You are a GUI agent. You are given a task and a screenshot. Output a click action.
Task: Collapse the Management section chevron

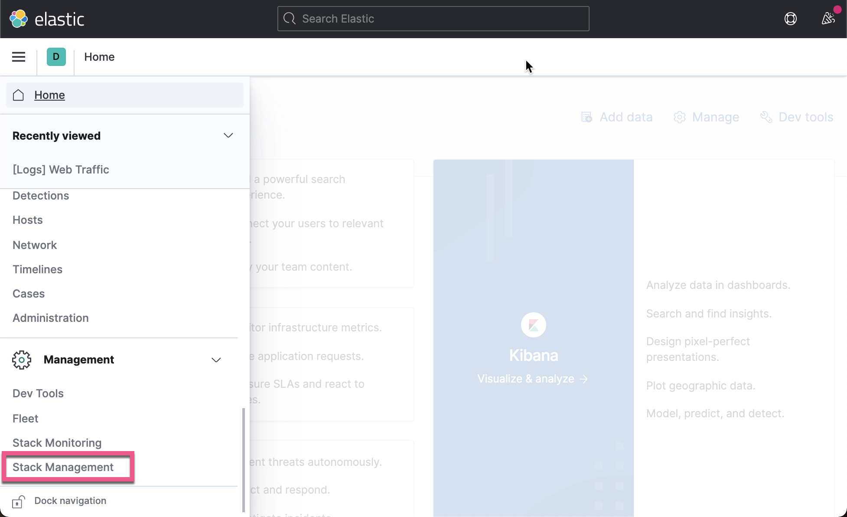click(216, 360)
